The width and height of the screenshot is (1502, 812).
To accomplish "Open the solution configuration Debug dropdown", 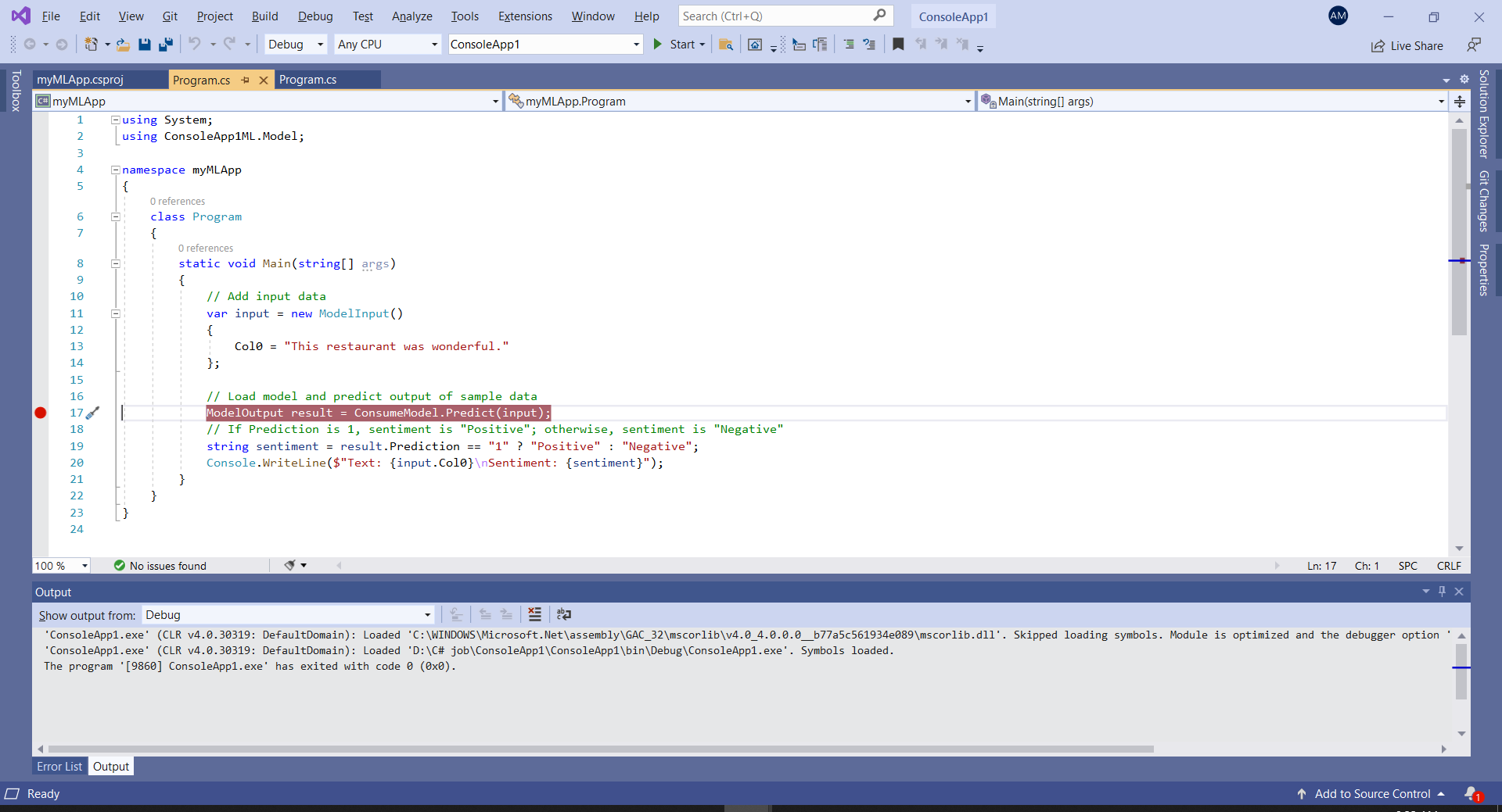I will 319,44.
